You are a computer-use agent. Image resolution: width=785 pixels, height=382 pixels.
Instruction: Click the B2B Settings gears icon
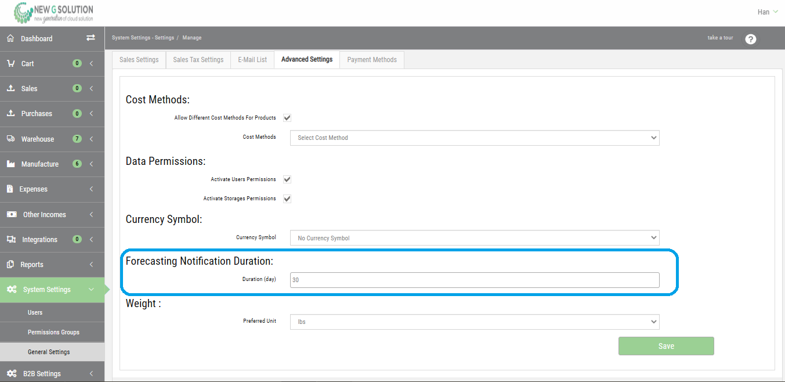point(12,373)
